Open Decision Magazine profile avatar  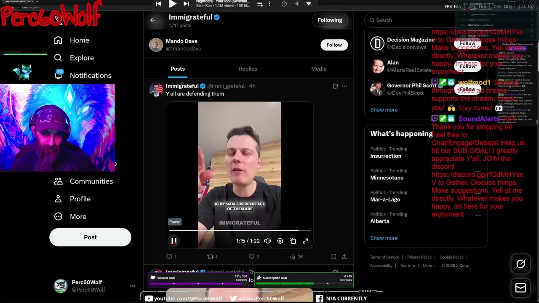point(377,43)
